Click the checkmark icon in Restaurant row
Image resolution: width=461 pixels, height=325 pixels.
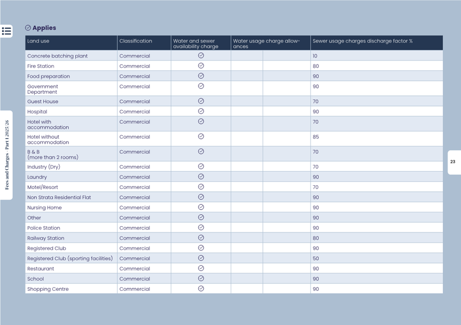click(201, 269)
